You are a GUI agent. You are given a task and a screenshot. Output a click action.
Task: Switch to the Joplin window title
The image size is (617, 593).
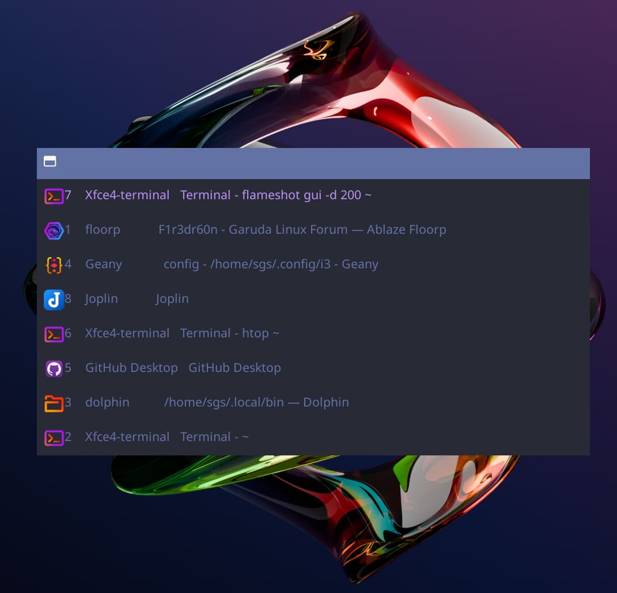click(x=172, y=299)
